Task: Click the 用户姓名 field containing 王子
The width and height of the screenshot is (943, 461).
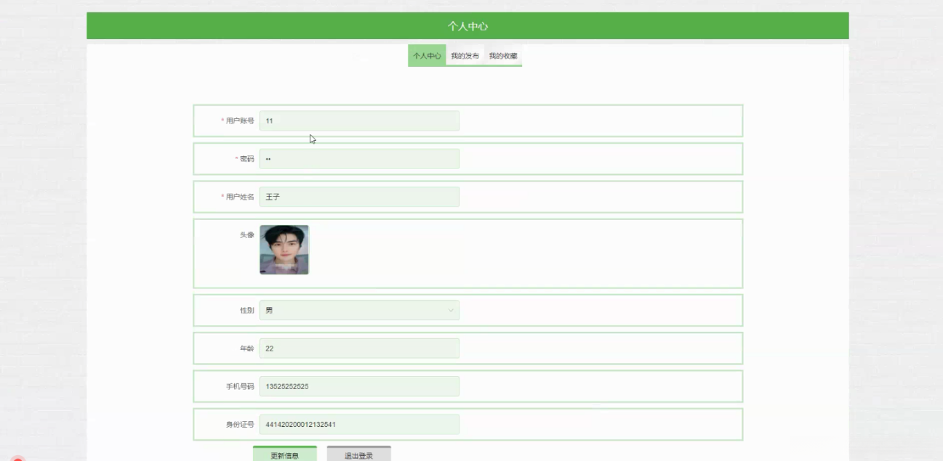Action: pyautogui.click(x=359, y=197)
